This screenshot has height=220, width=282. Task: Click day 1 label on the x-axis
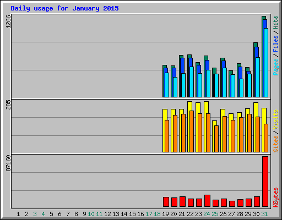tap(18, 214)
